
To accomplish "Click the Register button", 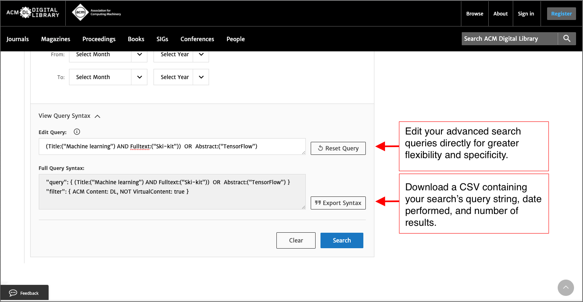I will pos(561,13).
